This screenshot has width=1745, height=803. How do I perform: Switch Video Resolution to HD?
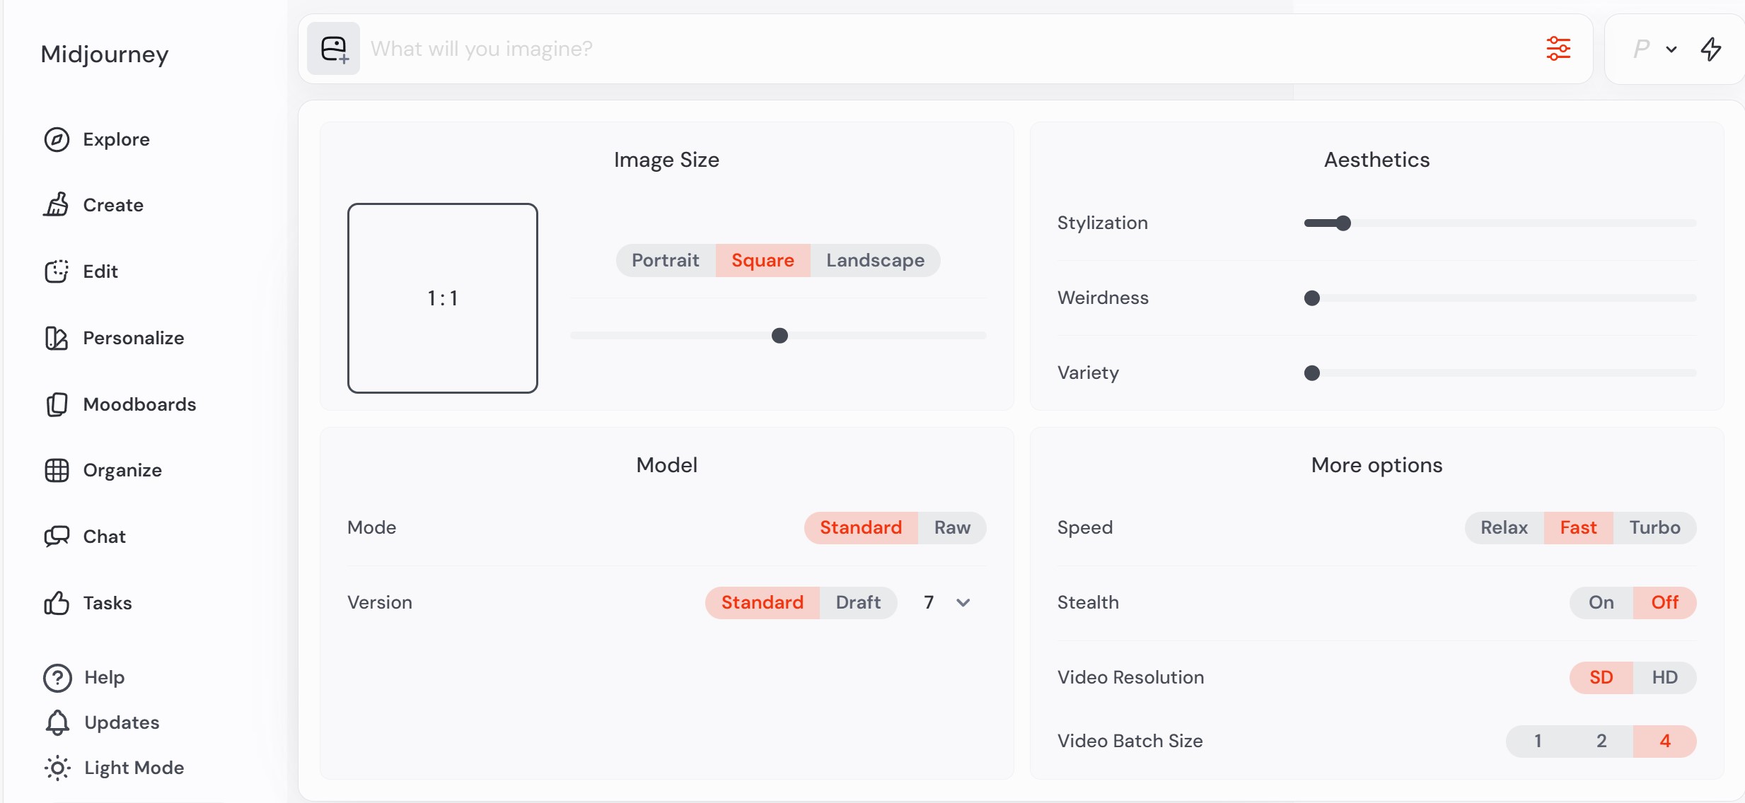coord(1664,677)
